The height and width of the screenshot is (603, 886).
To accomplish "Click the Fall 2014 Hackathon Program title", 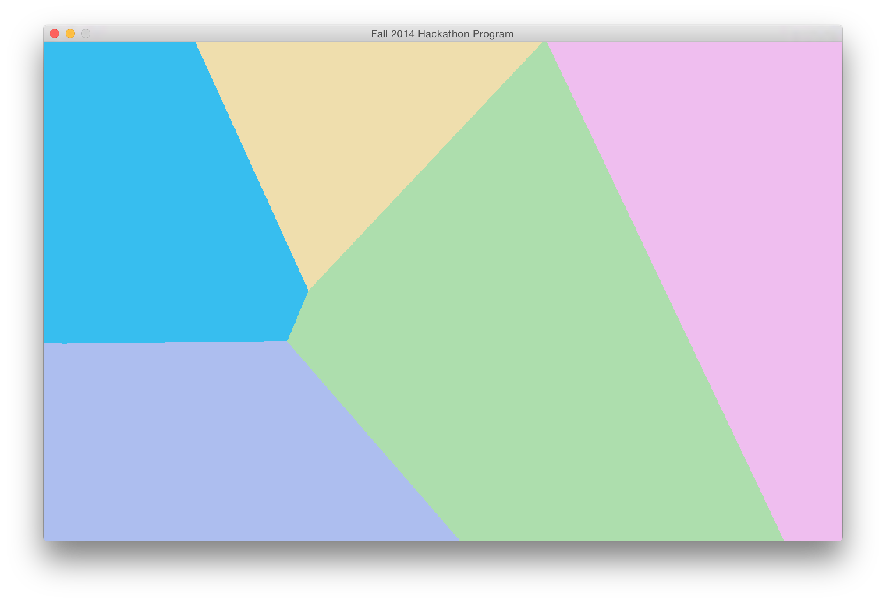I will pos(442,34).
